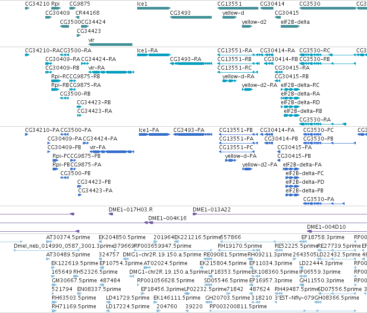Select the AT30489.5prime EST label
This screenshot has height=313, width=367.
coord(68,255)
